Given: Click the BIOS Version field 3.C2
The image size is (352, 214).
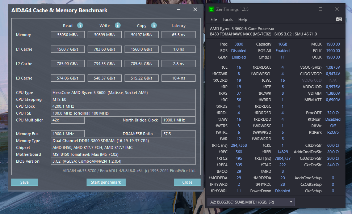Looking at the screenshot, I should click(x=123, y=161).
